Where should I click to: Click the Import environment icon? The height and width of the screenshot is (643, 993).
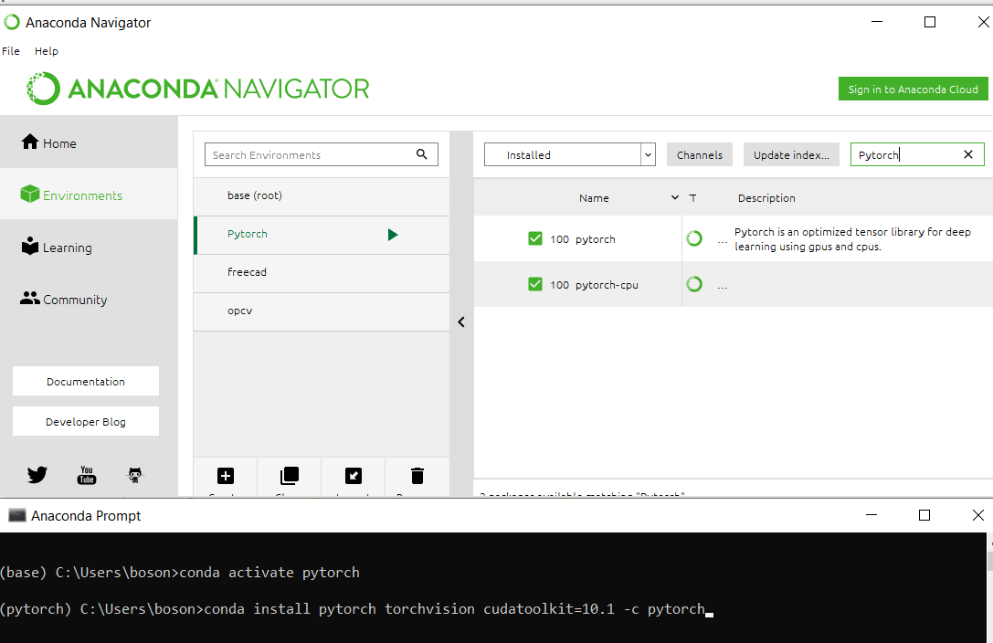pos(354,476)
